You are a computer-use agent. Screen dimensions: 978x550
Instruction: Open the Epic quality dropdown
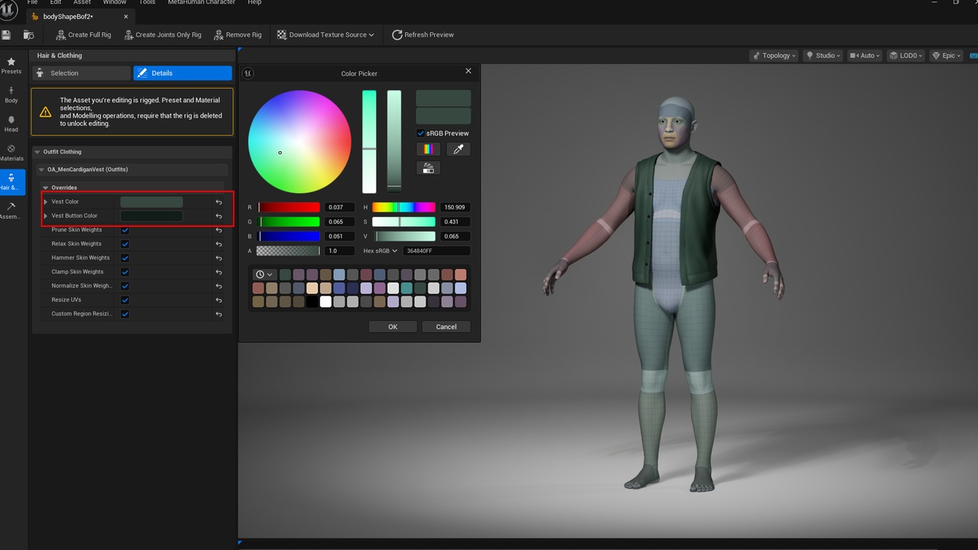(x=945, y=56)
